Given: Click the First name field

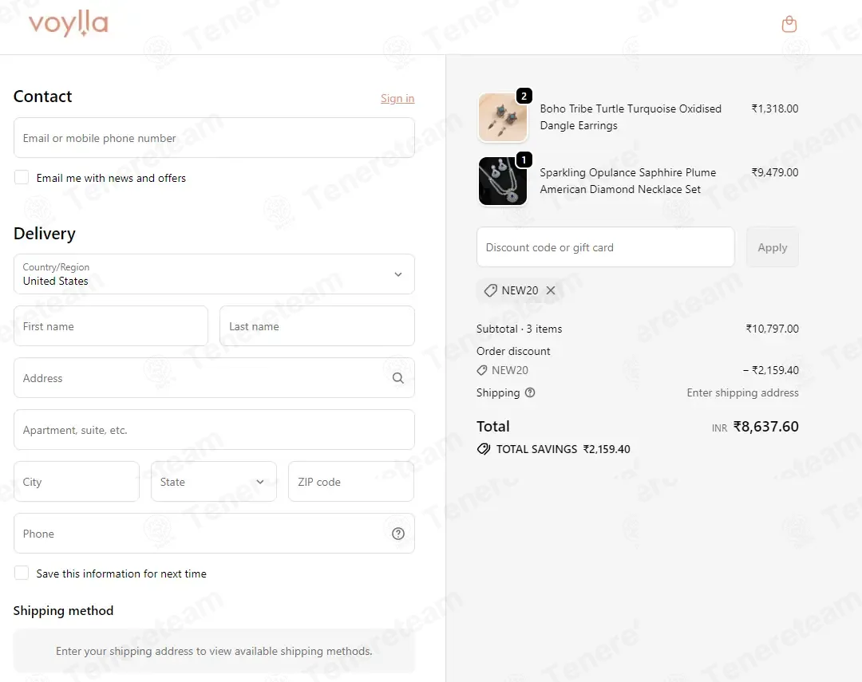Looking at the screenshot, I should tap(110, 326).
